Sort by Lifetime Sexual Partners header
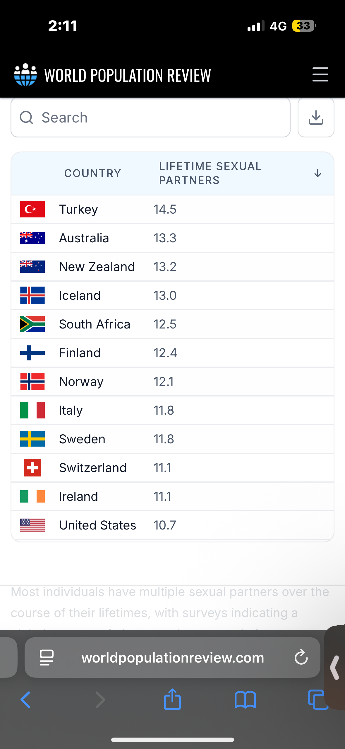This screenshot has height=749, width=345. coord(210,173)
